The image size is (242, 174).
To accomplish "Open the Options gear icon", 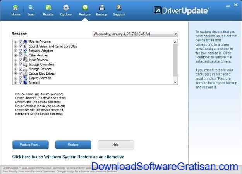I will click(66, 8).
